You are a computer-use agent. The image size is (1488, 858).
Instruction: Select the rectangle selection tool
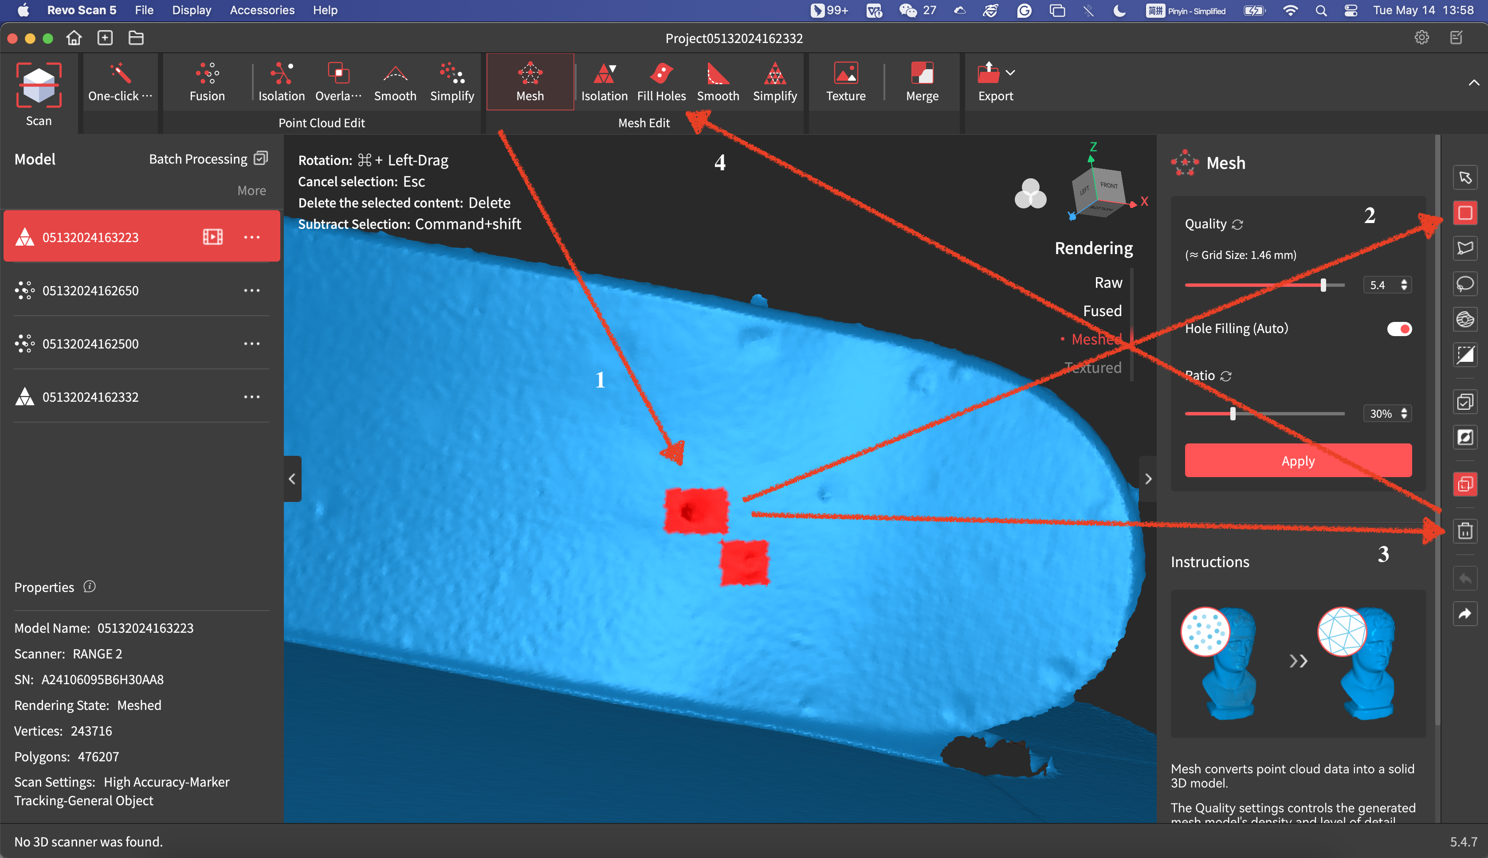coord(1465,213)
